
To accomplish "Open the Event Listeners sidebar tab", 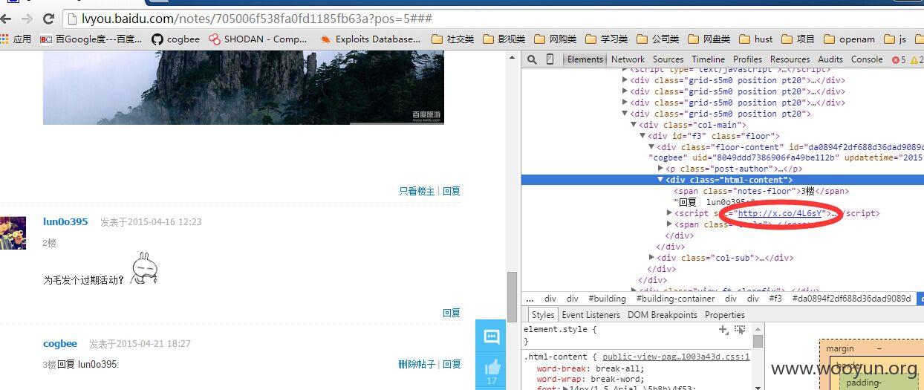I will 590,315.
